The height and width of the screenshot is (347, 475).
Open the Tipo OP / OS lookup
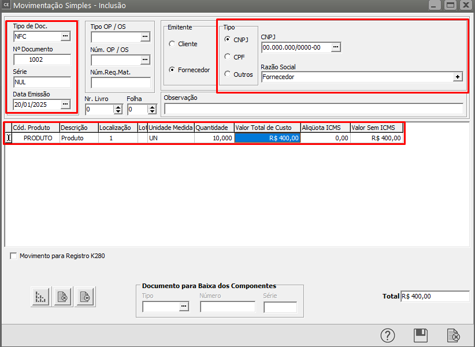145,36
